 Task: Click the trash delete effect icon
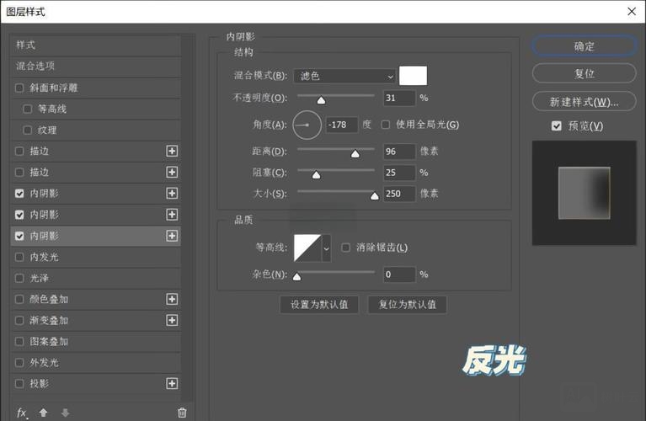tap(182, 413)
